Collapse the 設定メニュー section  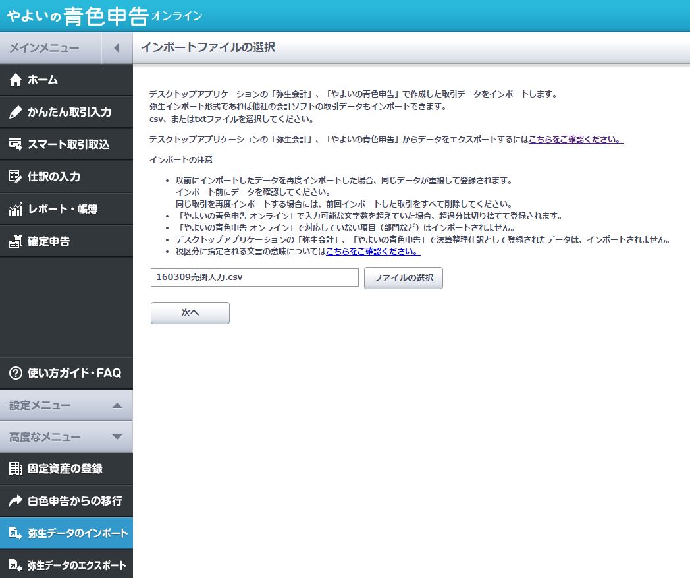click(117, 405)
